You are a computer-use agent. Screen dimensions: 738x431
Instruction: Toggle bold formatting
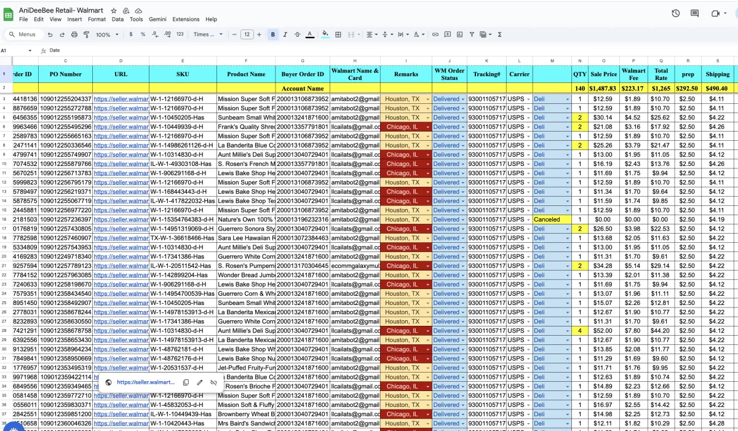click(x=273, y=34)
